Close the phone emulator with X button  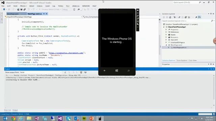pyautogui.click(x=138, y=10)
